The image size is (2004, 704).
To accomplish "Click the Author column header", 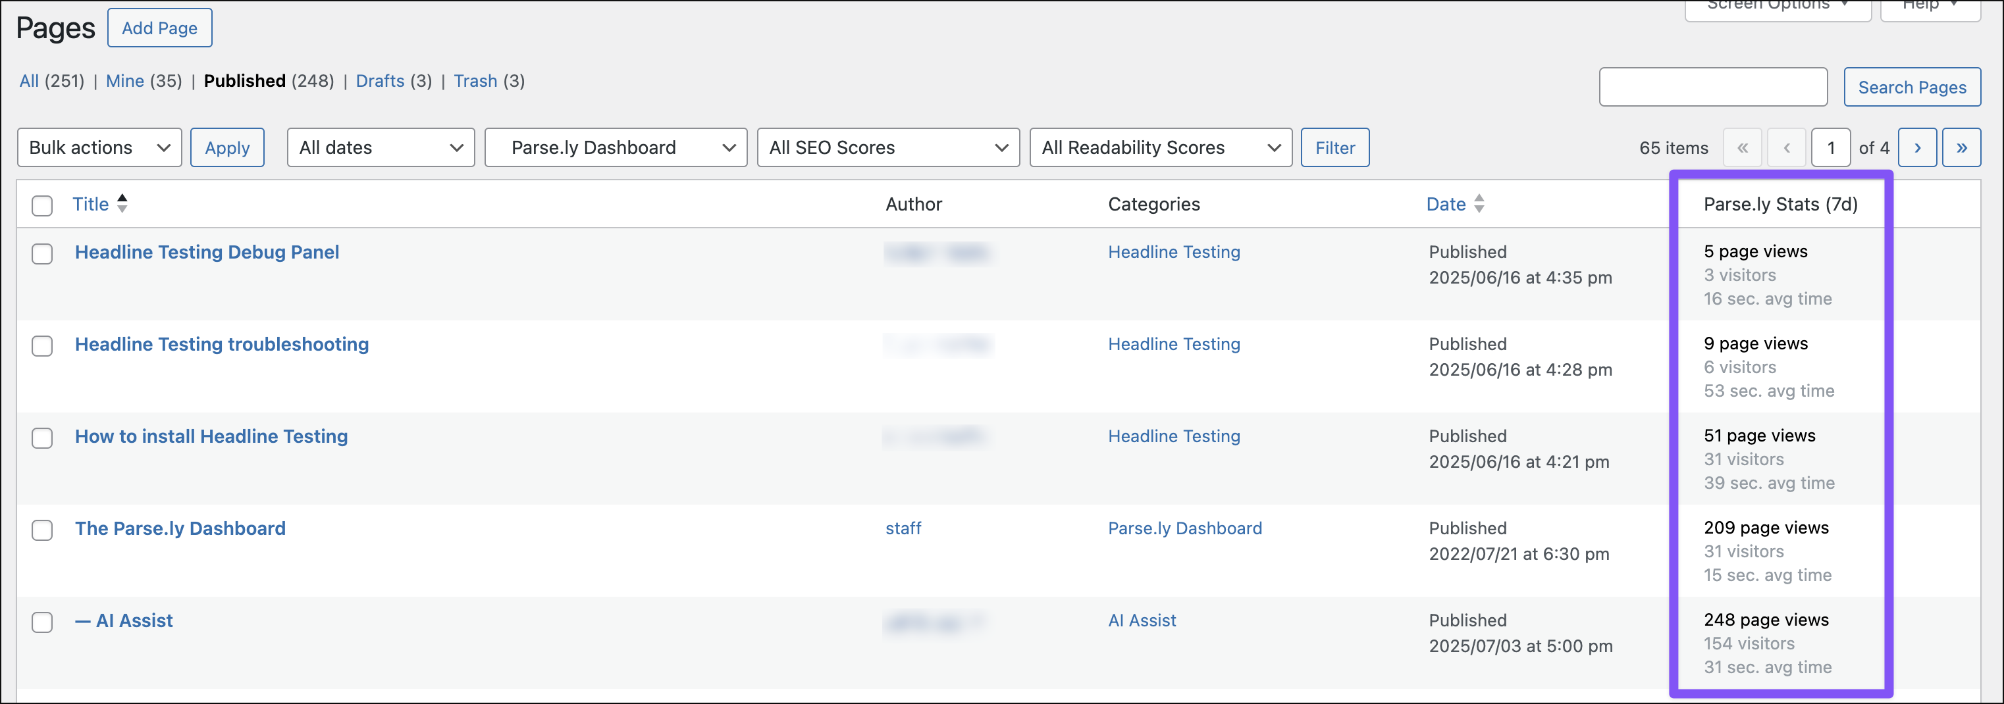I will click(x=913, y=204).
